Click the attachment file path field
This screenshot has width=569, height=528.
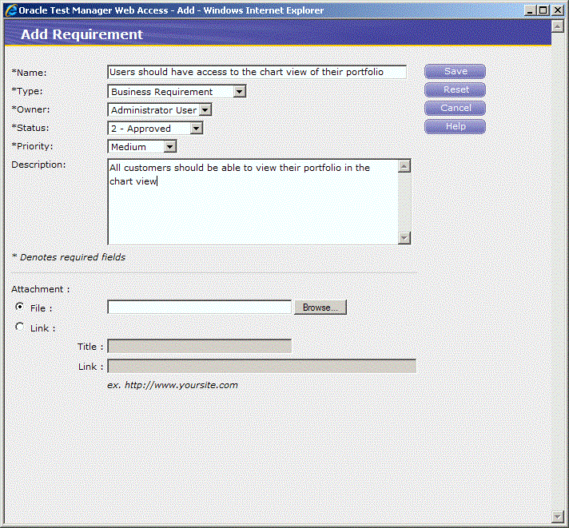click(x=200, y=308)
